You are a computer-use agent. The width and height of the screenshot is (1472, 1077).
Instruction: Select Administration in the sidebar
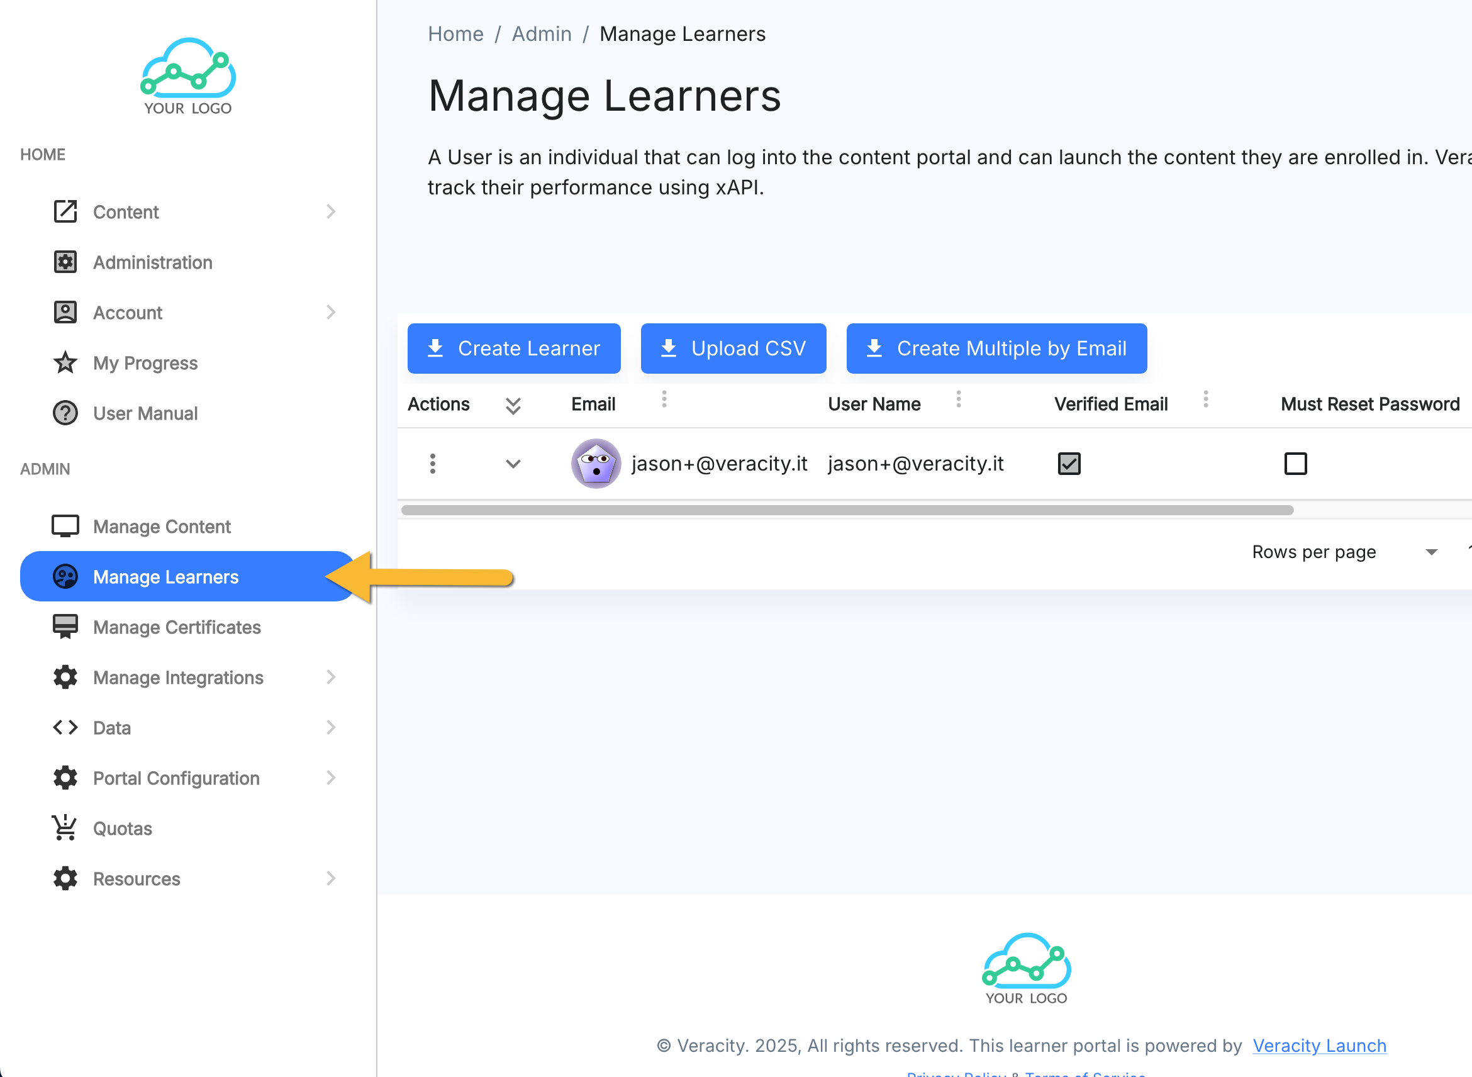tap(152, 262)
